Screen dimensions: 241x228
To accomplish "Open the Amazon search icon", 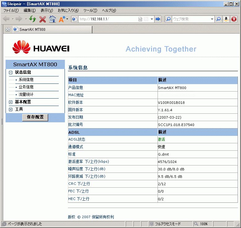I will tap(226, 19).
